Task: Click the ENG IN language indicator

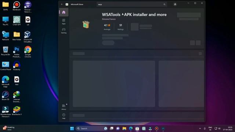Action: (x=210, y=128)
